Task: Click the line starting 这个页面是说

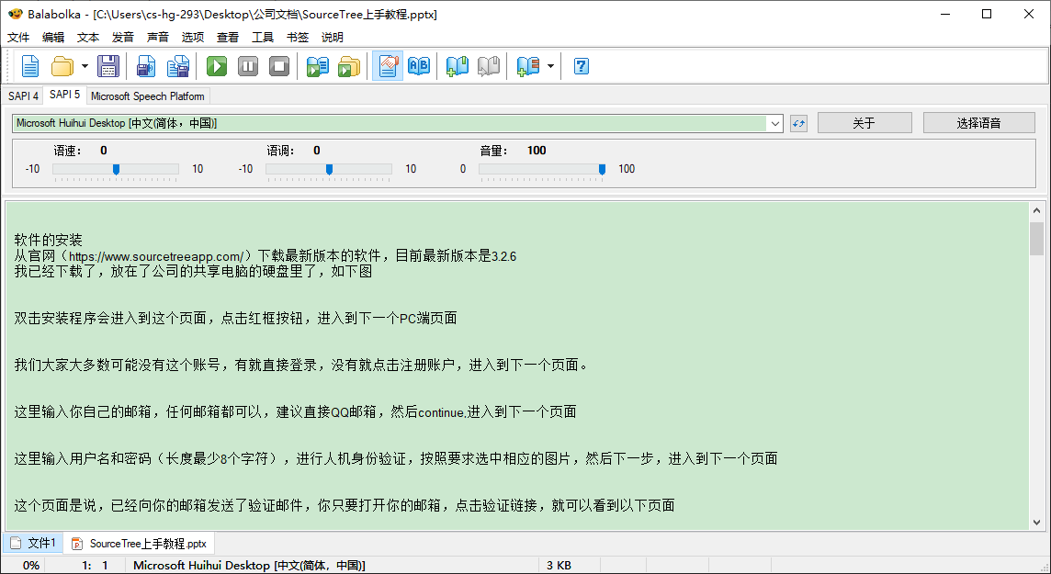Action: click(x=344, y=506)
